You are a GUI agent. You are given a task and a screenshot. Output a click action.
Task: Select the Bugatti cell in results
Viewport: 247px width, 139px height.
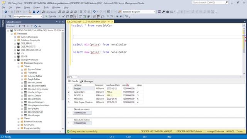[83, 88]
